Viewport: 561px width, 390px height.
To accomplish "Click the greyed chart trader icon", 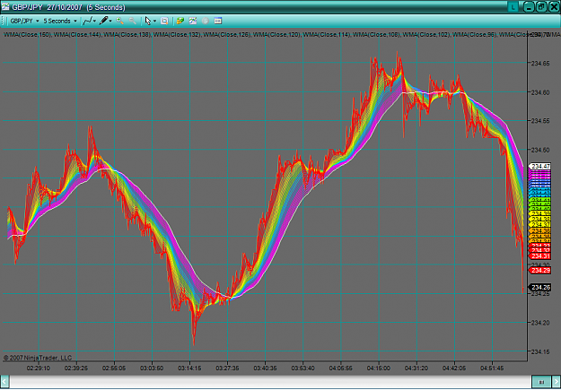I will (206, 22).
